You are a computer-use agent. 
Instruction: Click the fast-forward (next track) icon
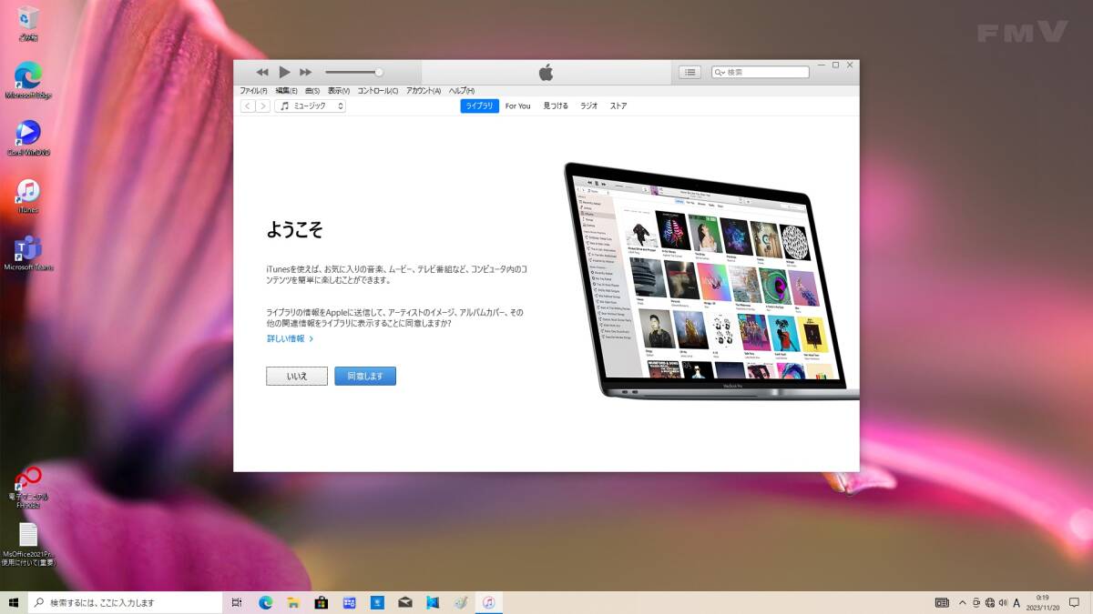(x=306, y=72)
